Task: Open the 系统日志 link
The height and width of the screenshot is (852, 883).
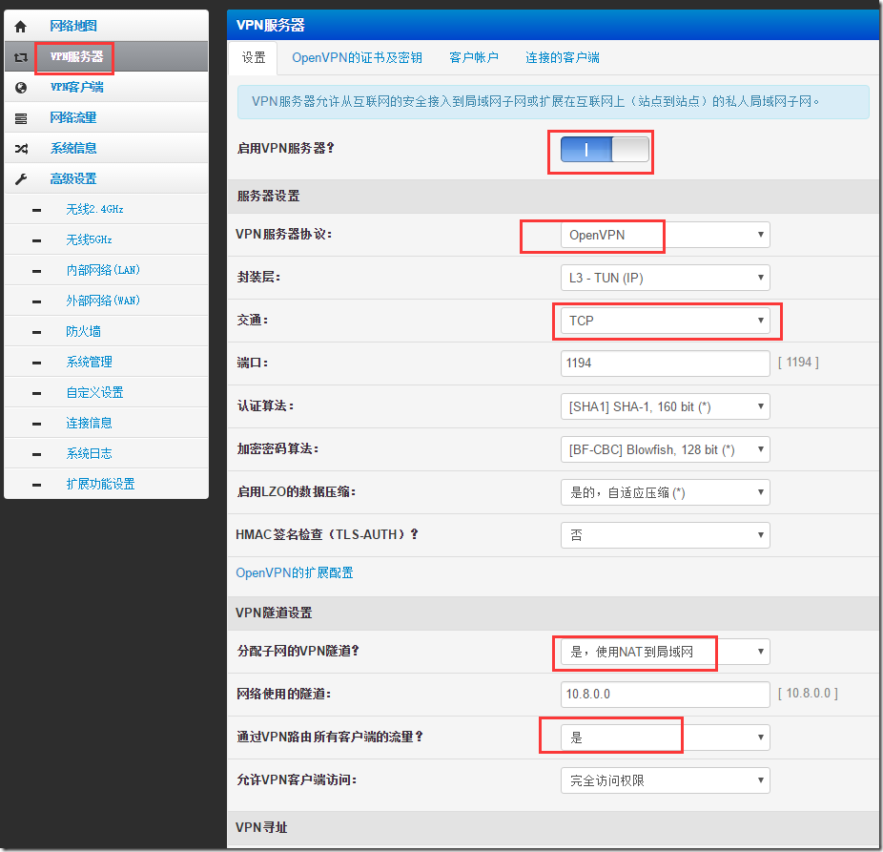Action: (89, 453)
